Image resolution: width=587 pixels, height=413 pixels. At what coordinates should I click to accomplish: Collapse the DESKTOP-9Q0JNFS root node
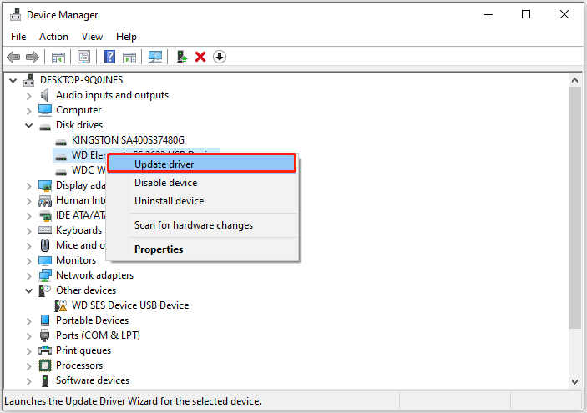(13, 80)
